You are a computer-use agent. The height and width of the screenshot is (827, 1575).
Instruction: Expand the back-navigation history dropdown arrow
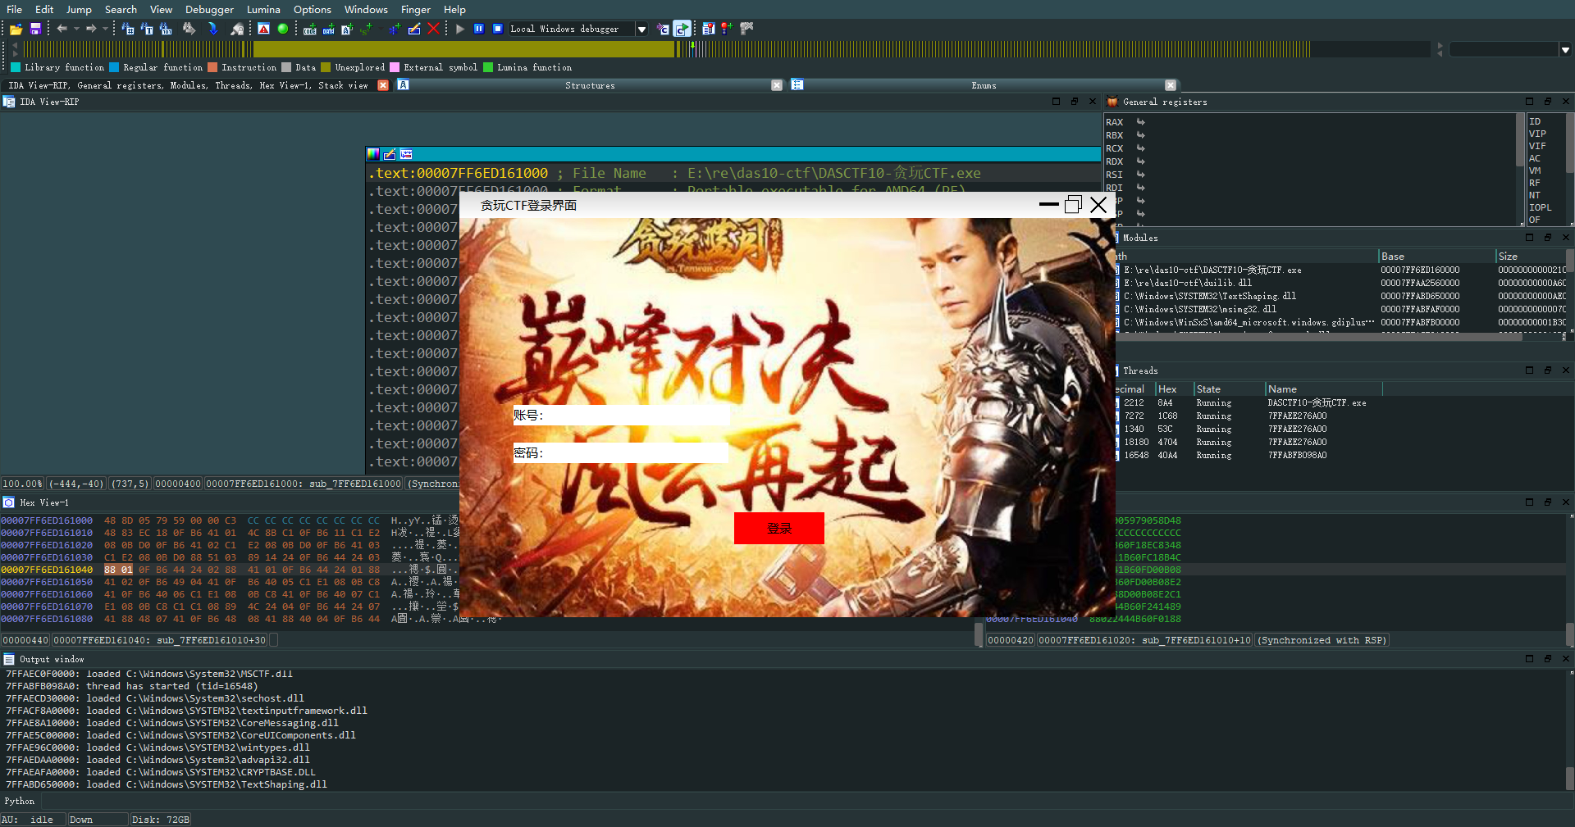click(76, 29)
